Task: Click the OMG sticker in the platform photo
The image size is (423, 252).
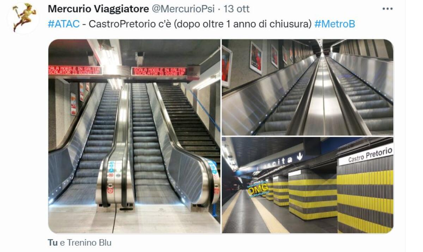Action: 258,189
